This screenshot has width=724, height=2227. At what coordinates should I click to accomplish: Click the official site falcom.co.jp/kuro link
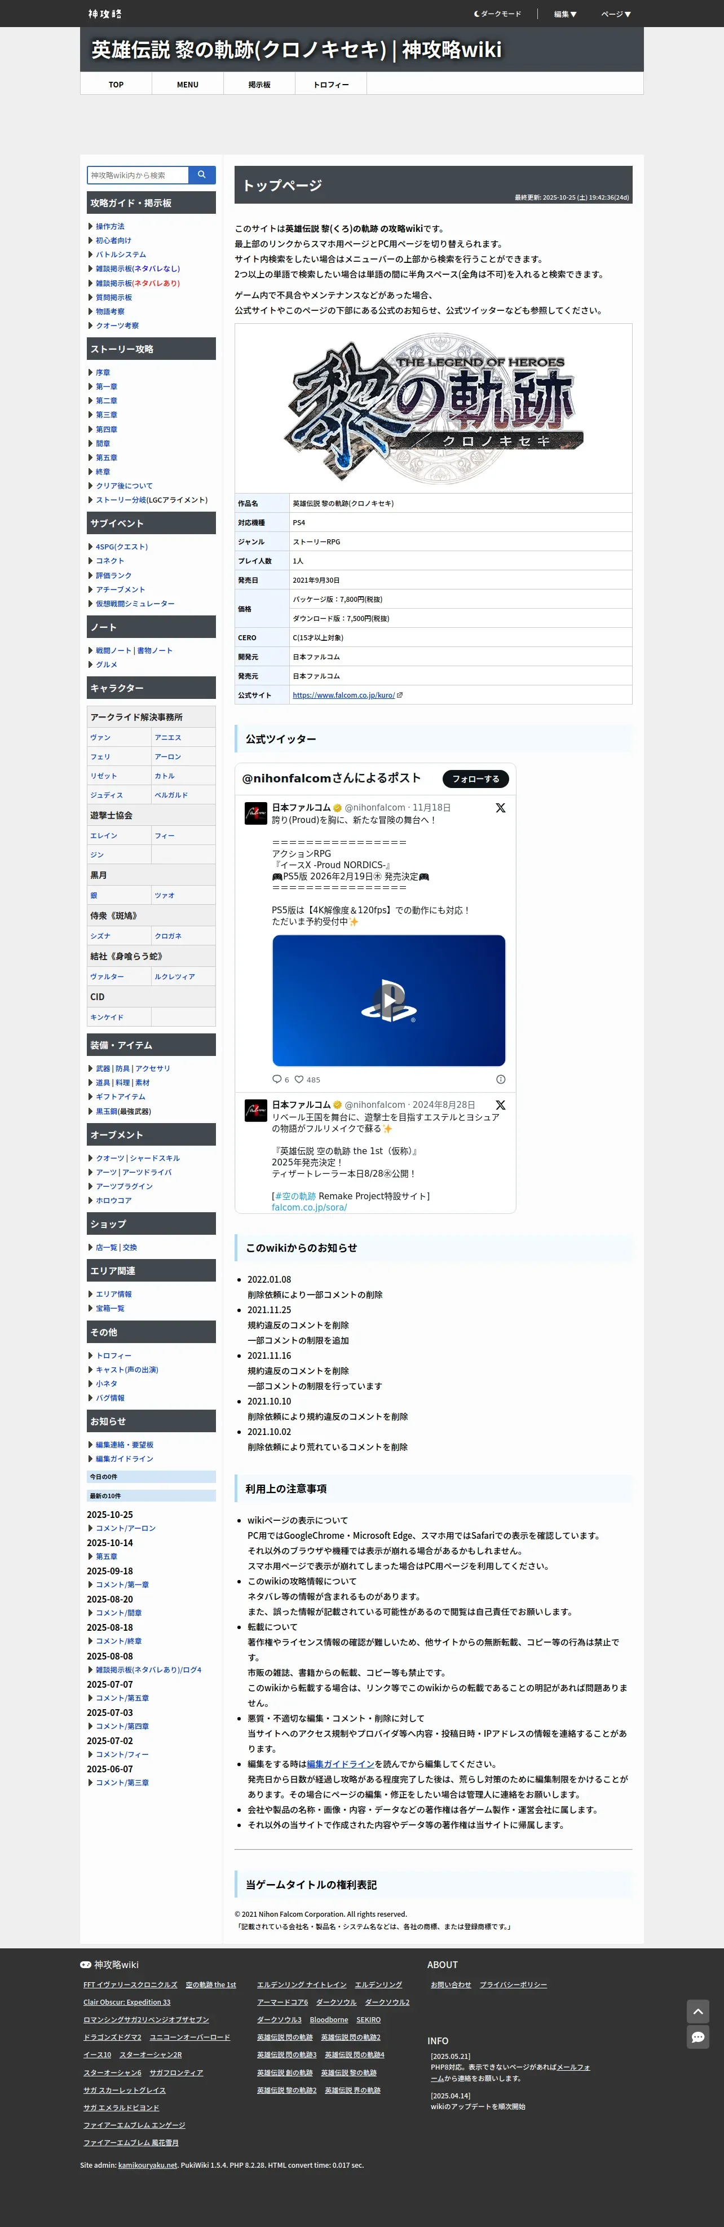344,695
